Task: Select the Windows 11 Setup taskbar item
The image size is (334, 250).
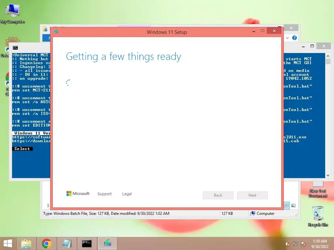Action: [x=107, y=243]
